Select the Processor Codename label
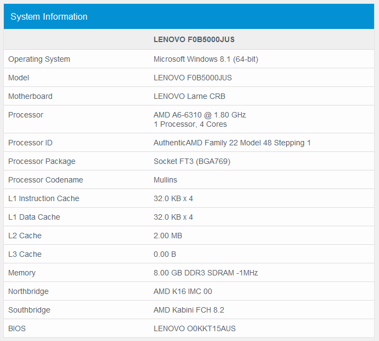Image resolution: width=379 pixels, height=341 pixels. (45, 180)
